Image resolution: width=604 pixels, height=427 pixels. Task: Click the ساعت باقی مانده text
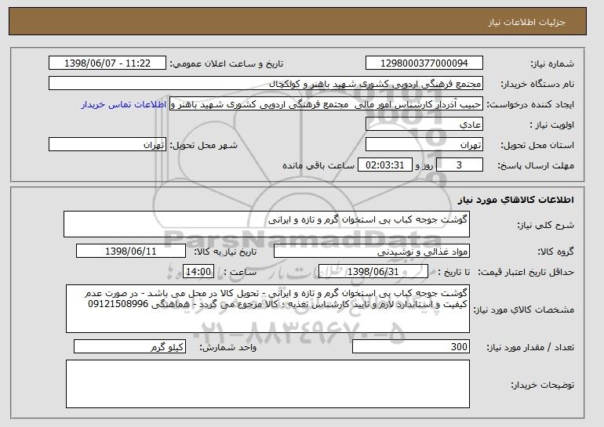[318, 165]
